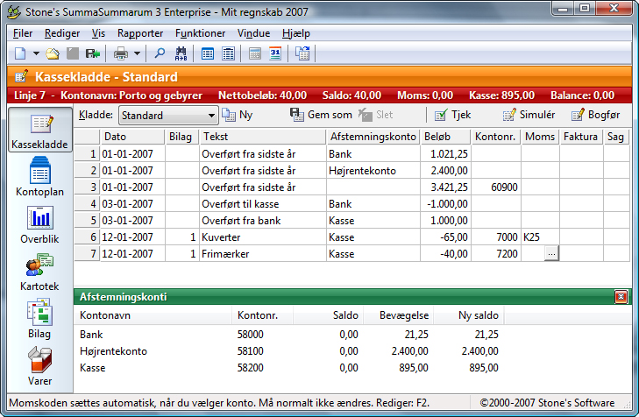Switch to the Overblik chart view

click(x=39, y=225)
